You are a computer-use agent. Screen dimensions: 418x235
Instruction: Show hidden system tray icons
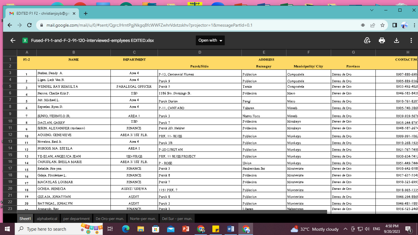345,229
